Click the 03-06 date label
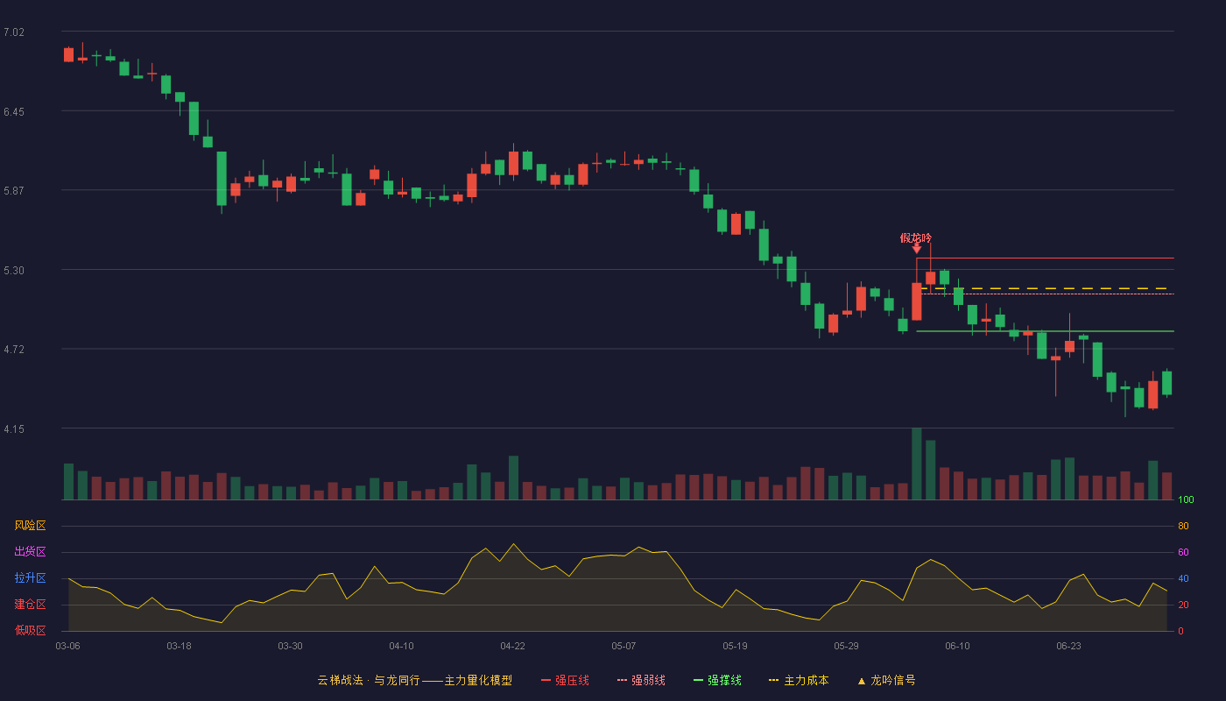The image size is (1226, 701). point(67,646)
